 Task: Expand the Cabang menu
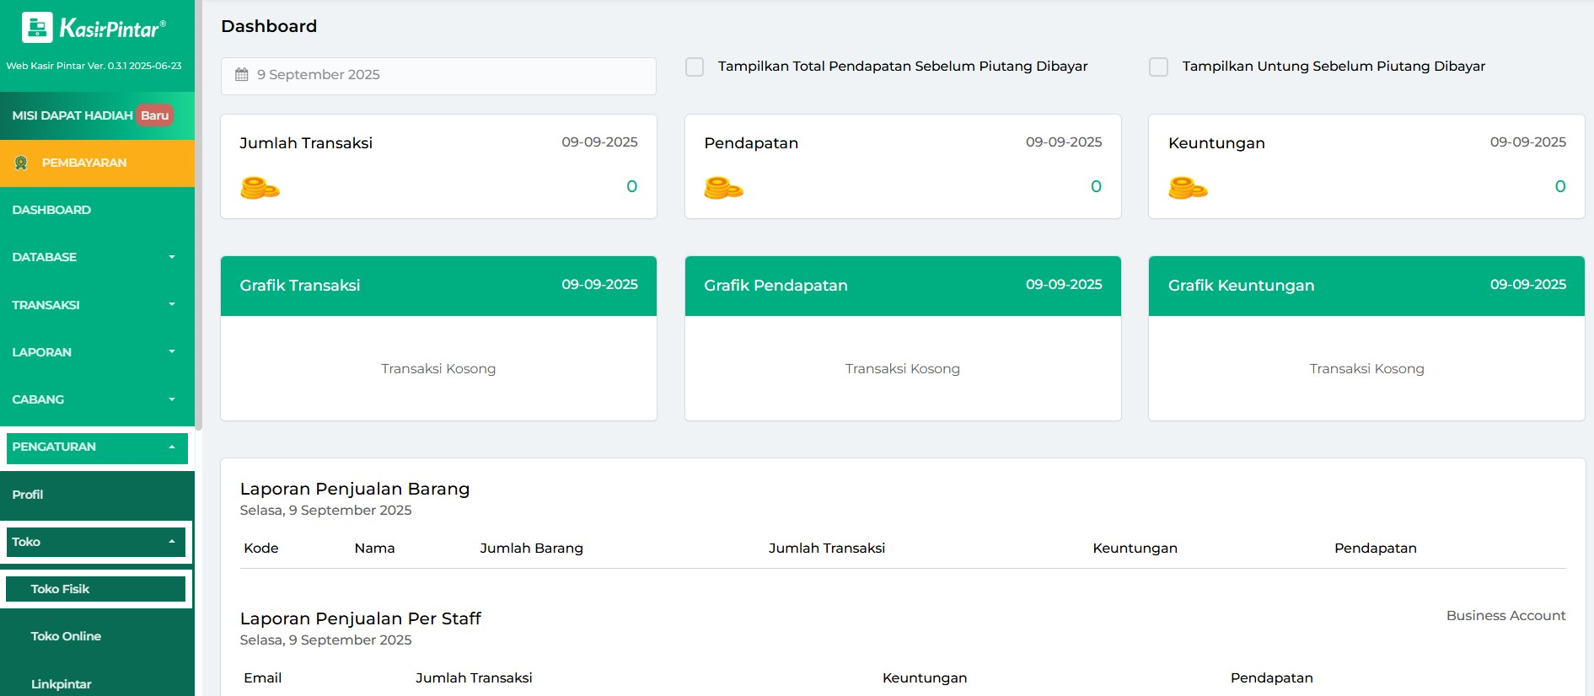[x=93, y=399]
